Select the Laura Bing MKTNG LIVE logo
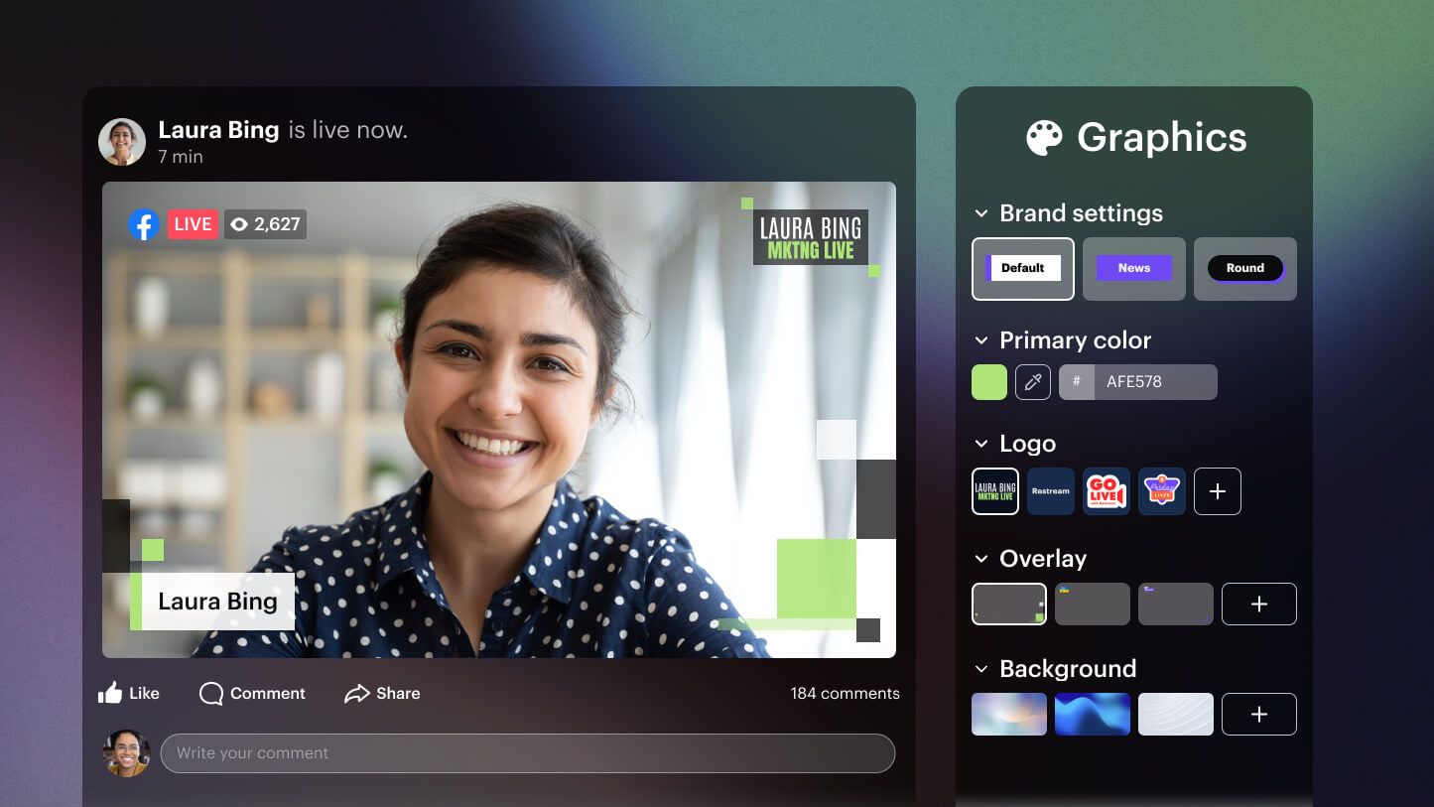This screenshot has height=807, width=1434. point(994,490)
